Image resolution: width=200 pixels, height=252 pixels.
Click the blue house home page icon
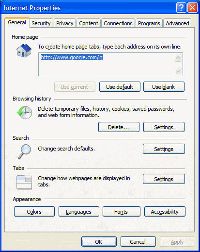click(24, 50)
